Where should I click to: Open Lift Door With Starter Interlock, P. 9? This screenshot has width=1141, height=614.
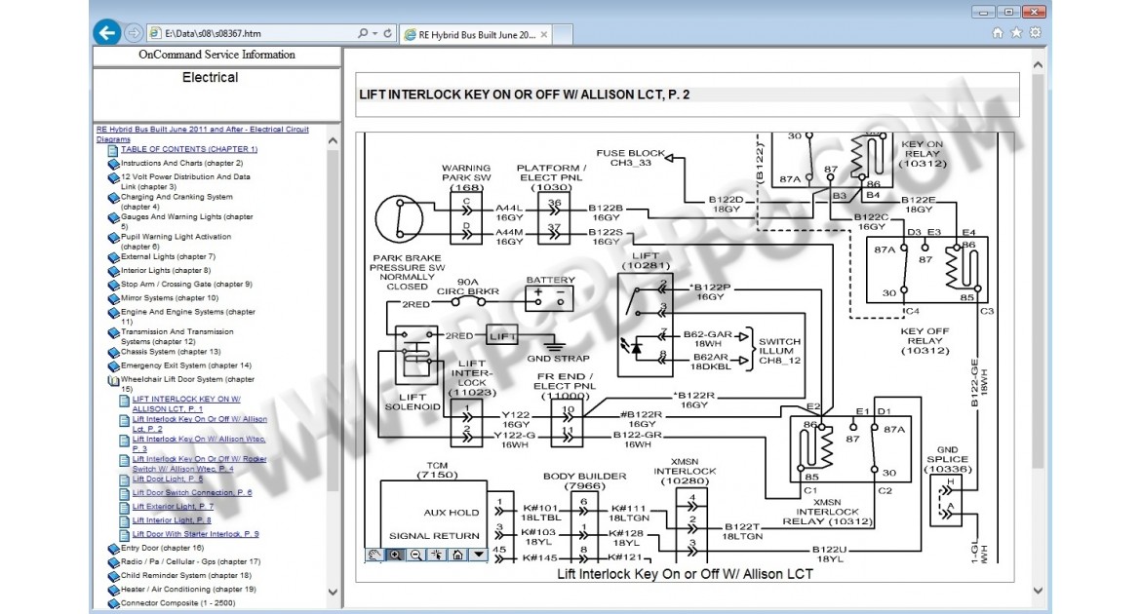tap(196, 534)
